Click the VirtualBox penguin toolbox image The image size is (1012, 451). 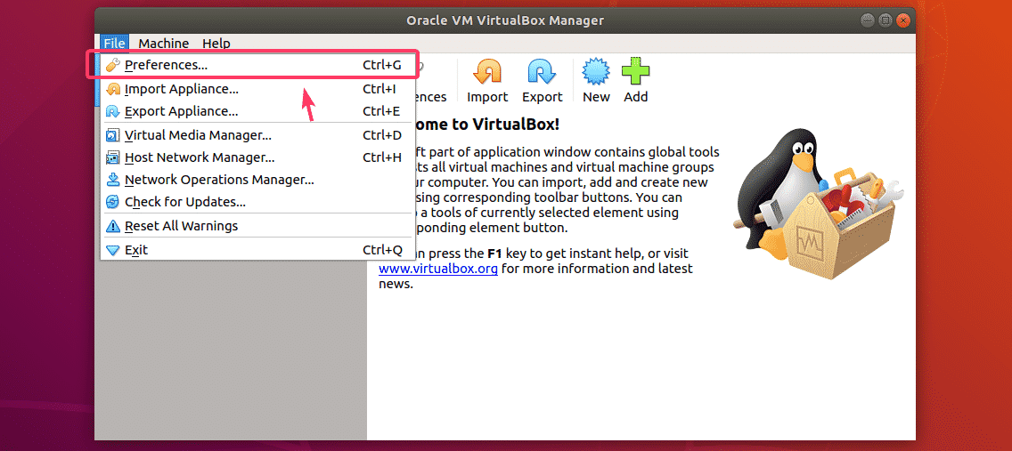point(820,203)
